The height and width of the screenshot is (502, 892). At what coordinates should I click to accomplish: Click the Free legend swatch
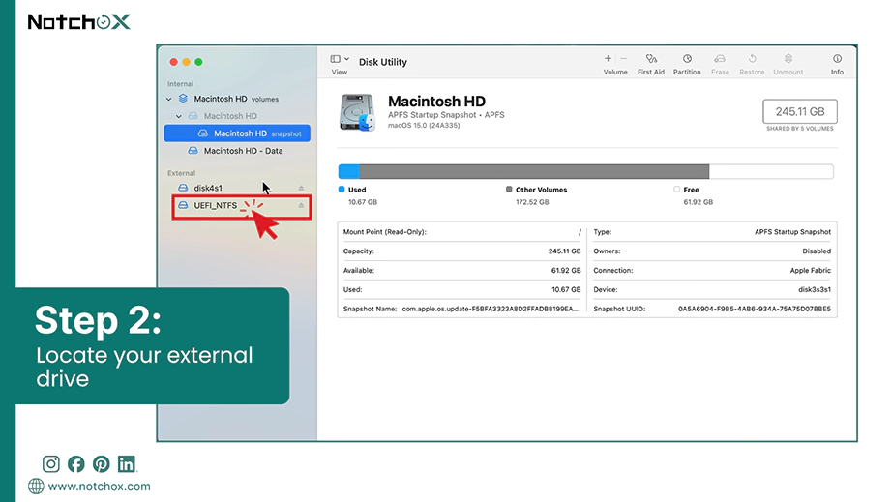pyautogui.click(x=676, y=189)
